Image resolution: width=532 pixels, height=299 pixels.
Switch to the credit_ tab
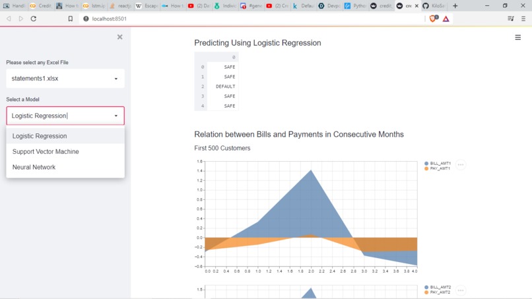[x=382, y=6]
